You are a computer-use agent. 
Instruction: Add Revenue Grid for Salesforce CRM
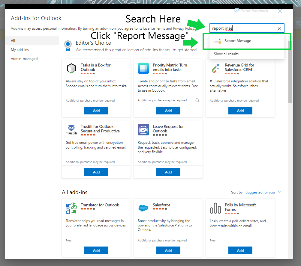(240, 111)
